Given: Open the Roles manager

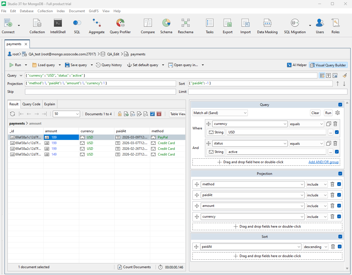Looking at the screenshot, I should click(336, 26).
